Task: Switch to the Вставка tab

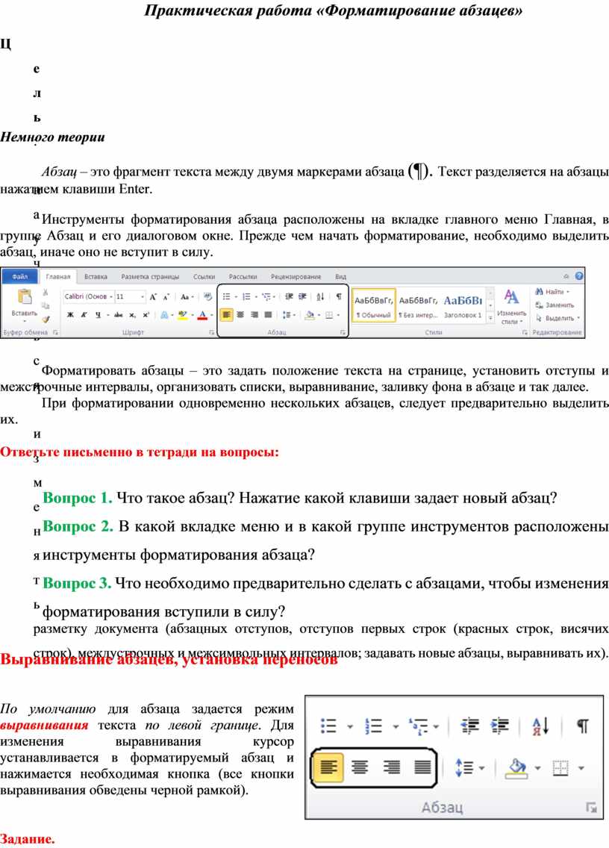Action: (96, 276)
